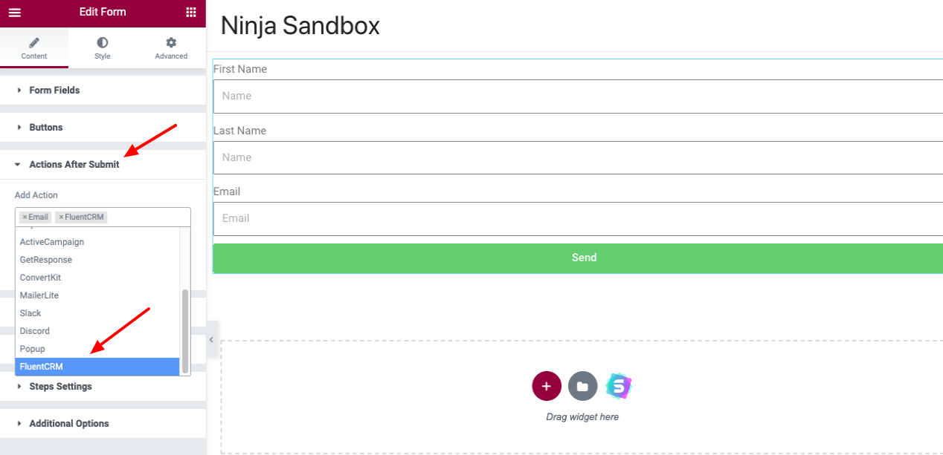Image resolution: width=943 pixels, height=455 pixels.
Task: Open the Elementor hamburger menu
Action: pyautogui.click(x=13, y=12)
